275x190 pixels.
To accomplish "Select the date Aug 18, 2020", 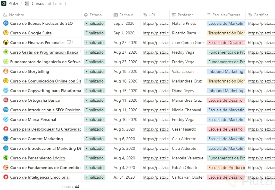I will point(126,71).
